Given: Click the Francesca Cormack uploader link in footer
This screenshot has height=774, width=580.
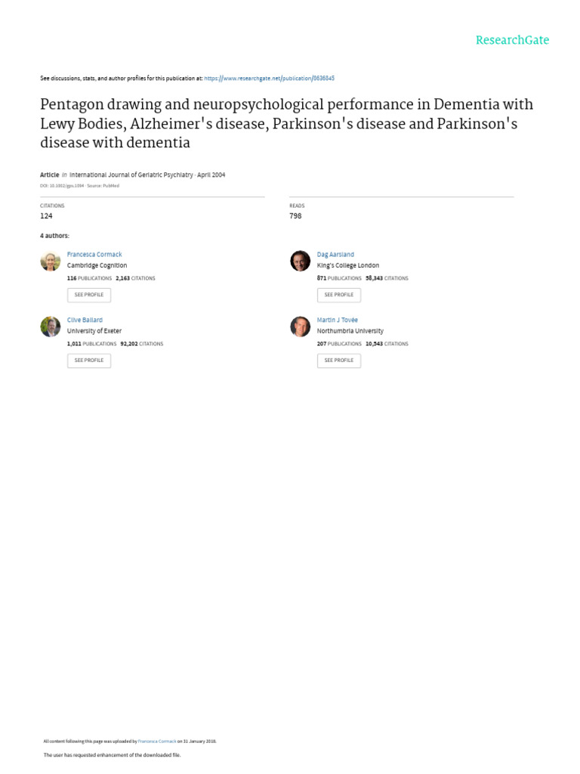Looking at the screenshot, I should [157, 741].
